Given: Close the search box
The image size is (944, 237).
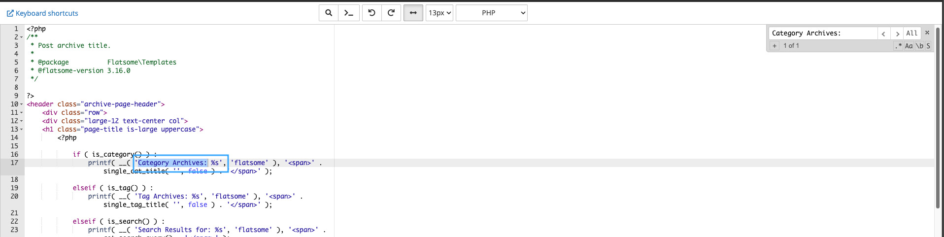Looking at the screenshot, I should [x=927, y=33].
